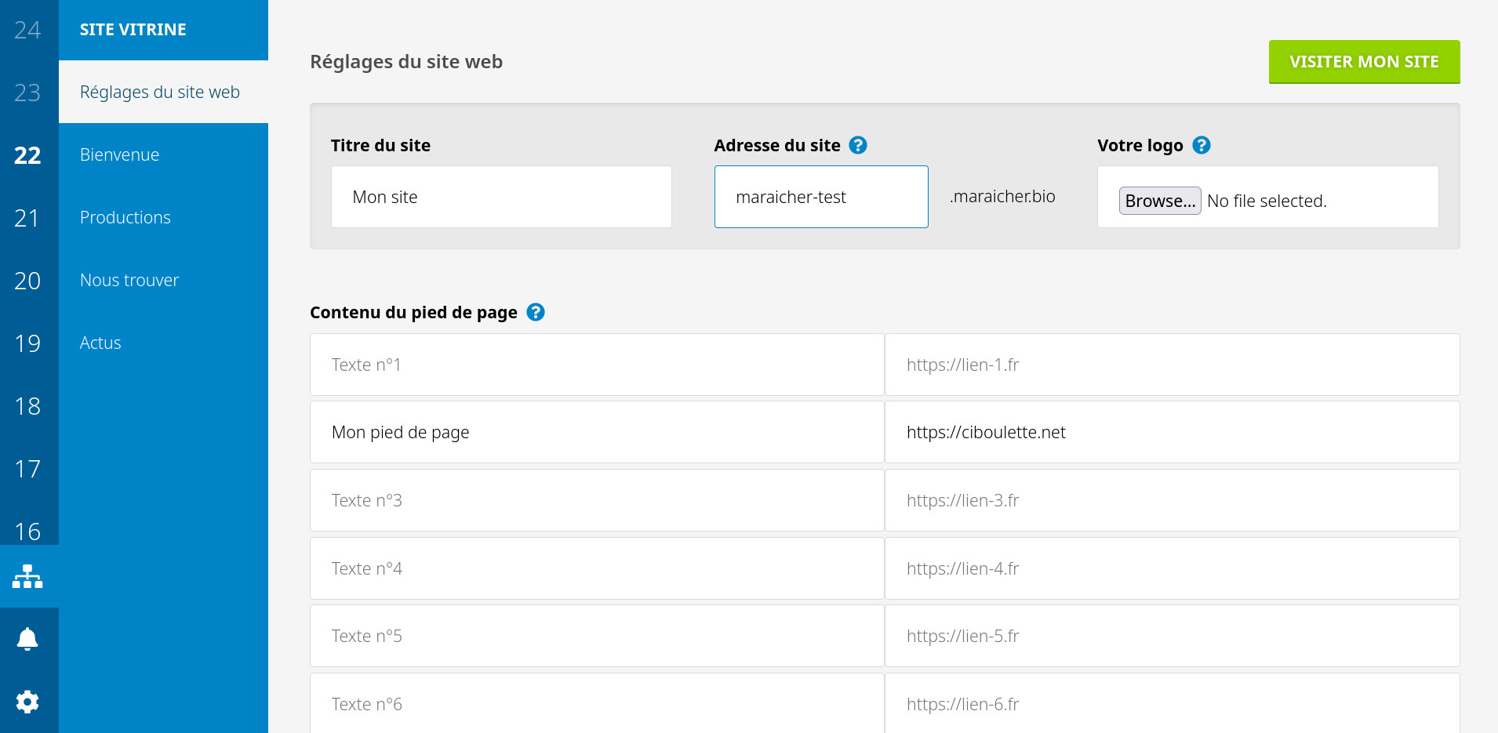Open Actus section
The image size is (1498, 733).
click(x=100, y=343)
